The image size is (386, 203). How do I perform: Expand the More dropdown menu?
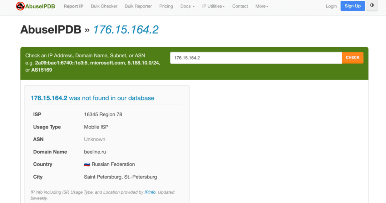tap(262, 6)
